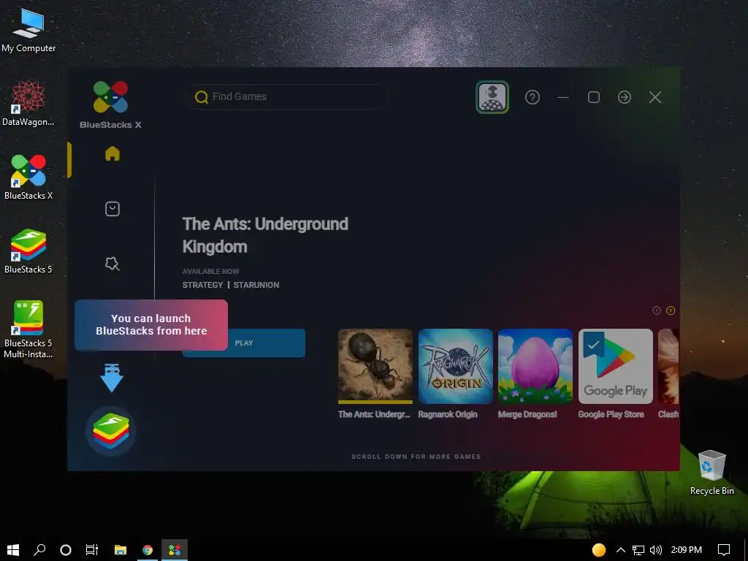Click BlueStacks X taskbar button

click(x=175, y=549)
